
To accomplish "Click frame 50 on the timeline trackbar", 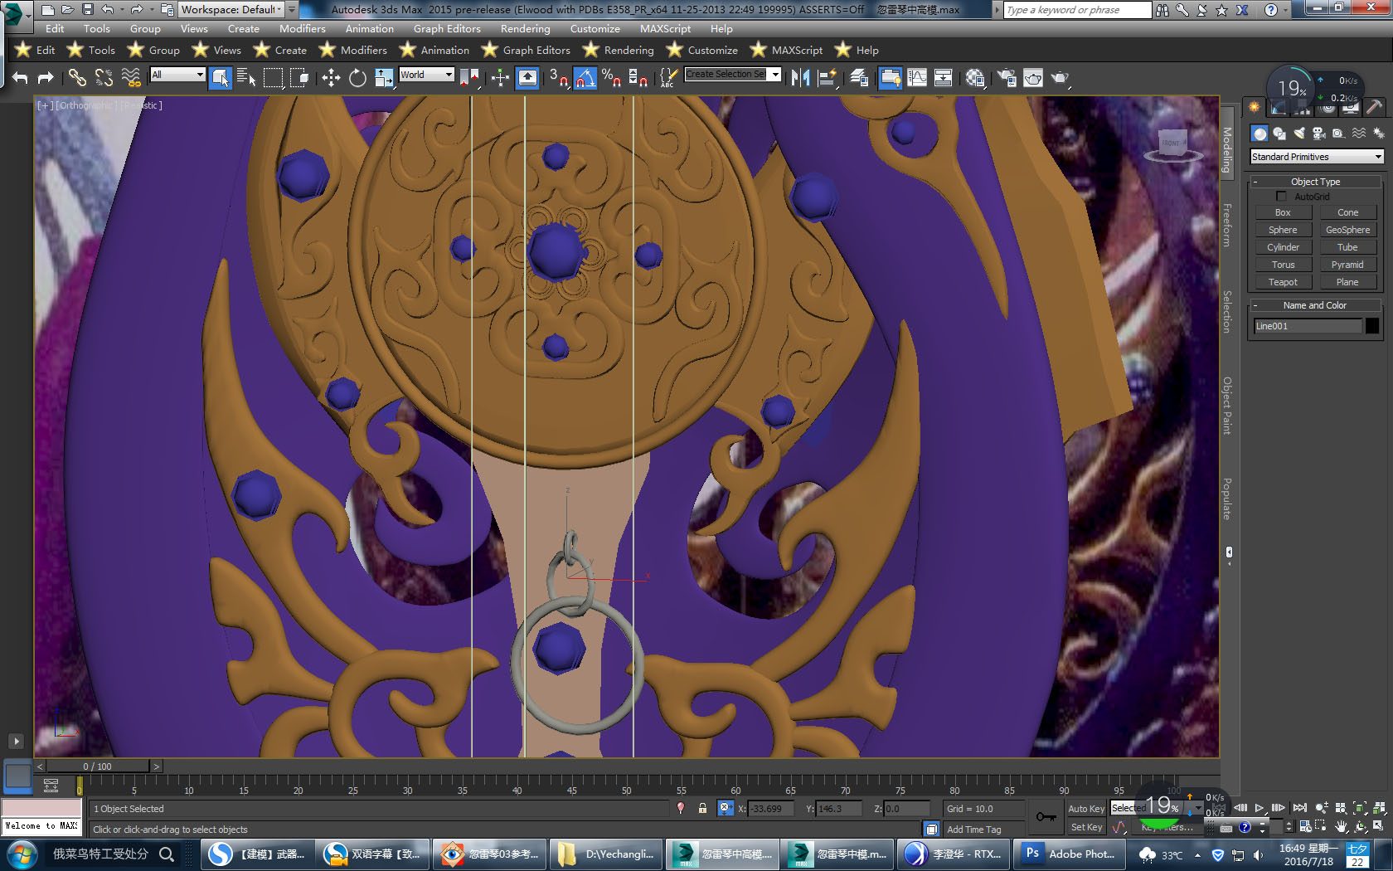I will pyautogui.click(x=627, y=786).
